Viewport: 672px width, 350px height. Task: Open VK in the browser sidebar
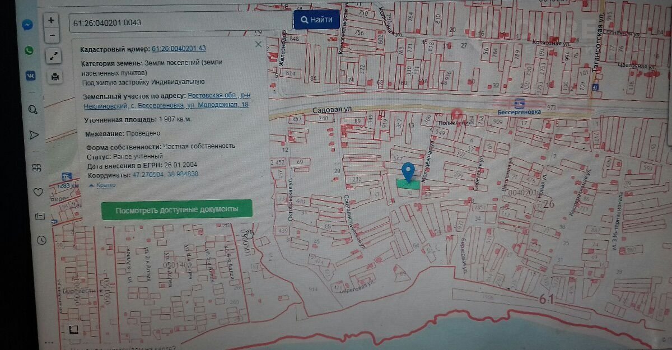29,76
